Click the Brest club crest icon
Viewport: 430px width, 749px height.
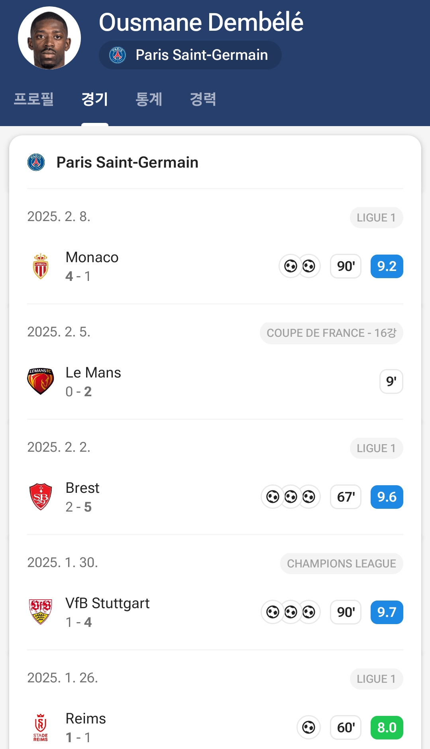pos(41,497)
